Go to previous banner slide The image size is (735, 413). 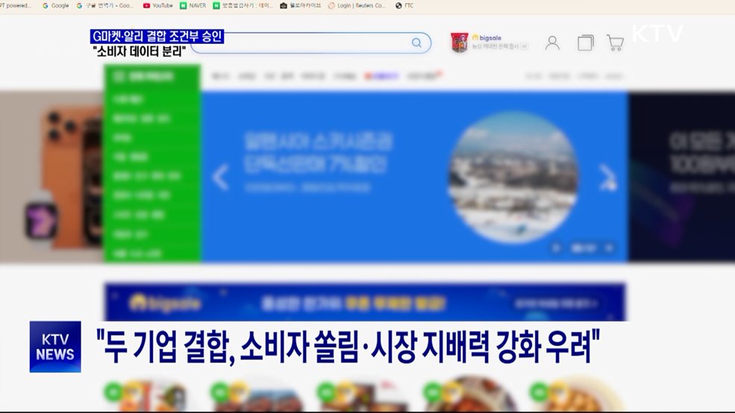[220, 177]
